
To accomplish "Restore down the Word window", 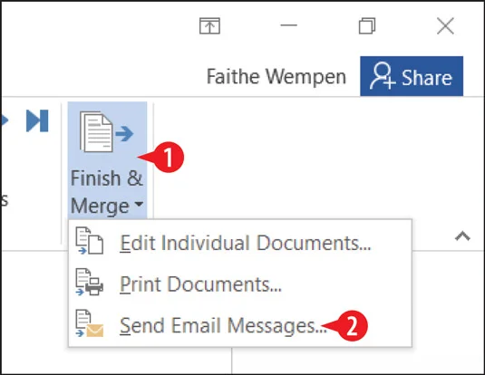I will tap(367, 25).
